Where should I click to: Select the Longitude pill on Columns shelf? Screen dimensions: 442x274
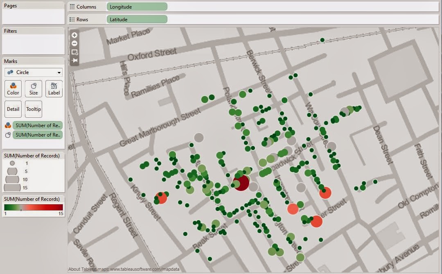point(137,7)
